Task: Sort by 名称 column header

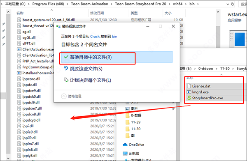Action: click(x=20, y=13)
